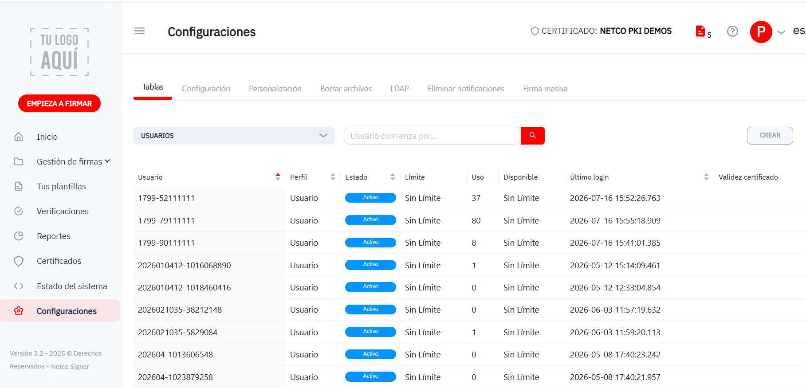This screenshot has width=806, height=388.
Task: Click the 'EMPIEZA A FIRMAR' button
Action: click(x=59, y=103)
